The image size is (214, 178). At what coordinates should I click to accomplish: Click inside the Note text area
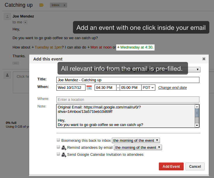pyautogui.click(x=126, y=116)
